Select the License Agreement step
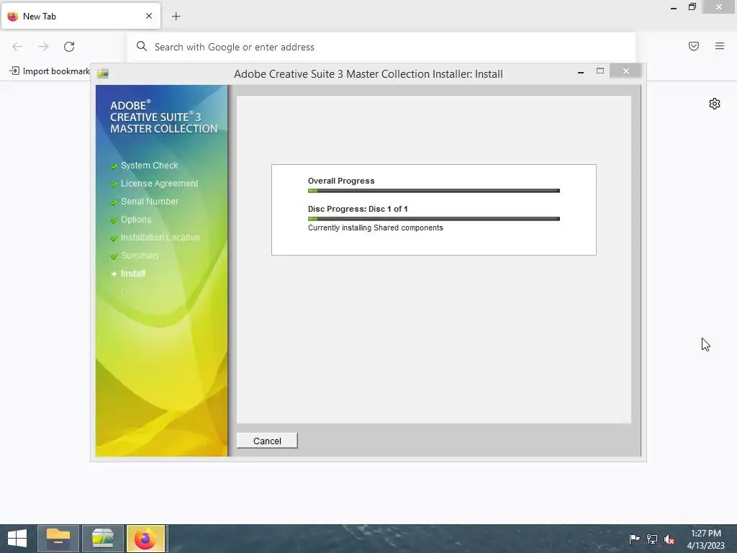Viewport: 737px width, 553px height. point(159,184)
